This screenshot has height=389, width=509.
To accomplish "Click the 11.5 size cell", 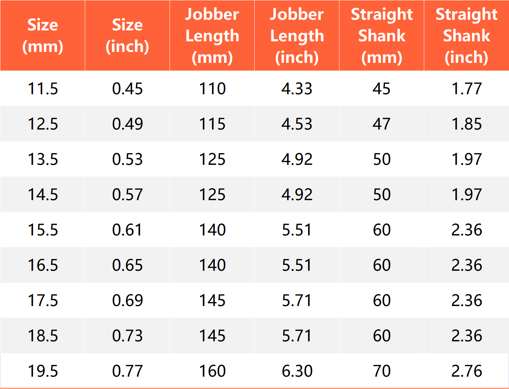I will [43, 89].
